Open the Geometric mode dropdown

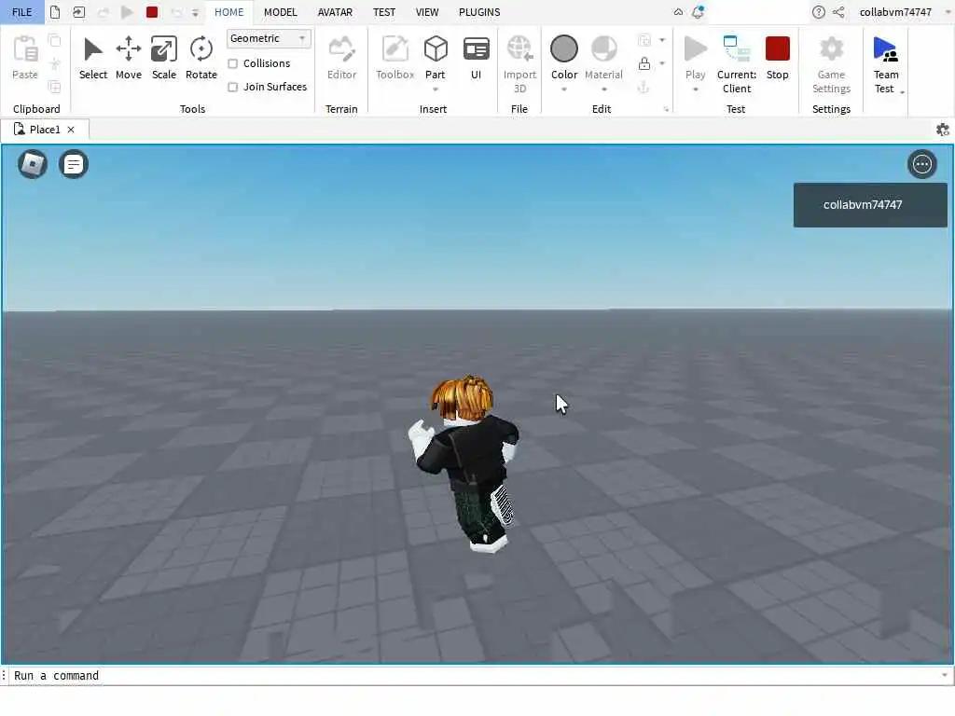click(x=269, y=38)
